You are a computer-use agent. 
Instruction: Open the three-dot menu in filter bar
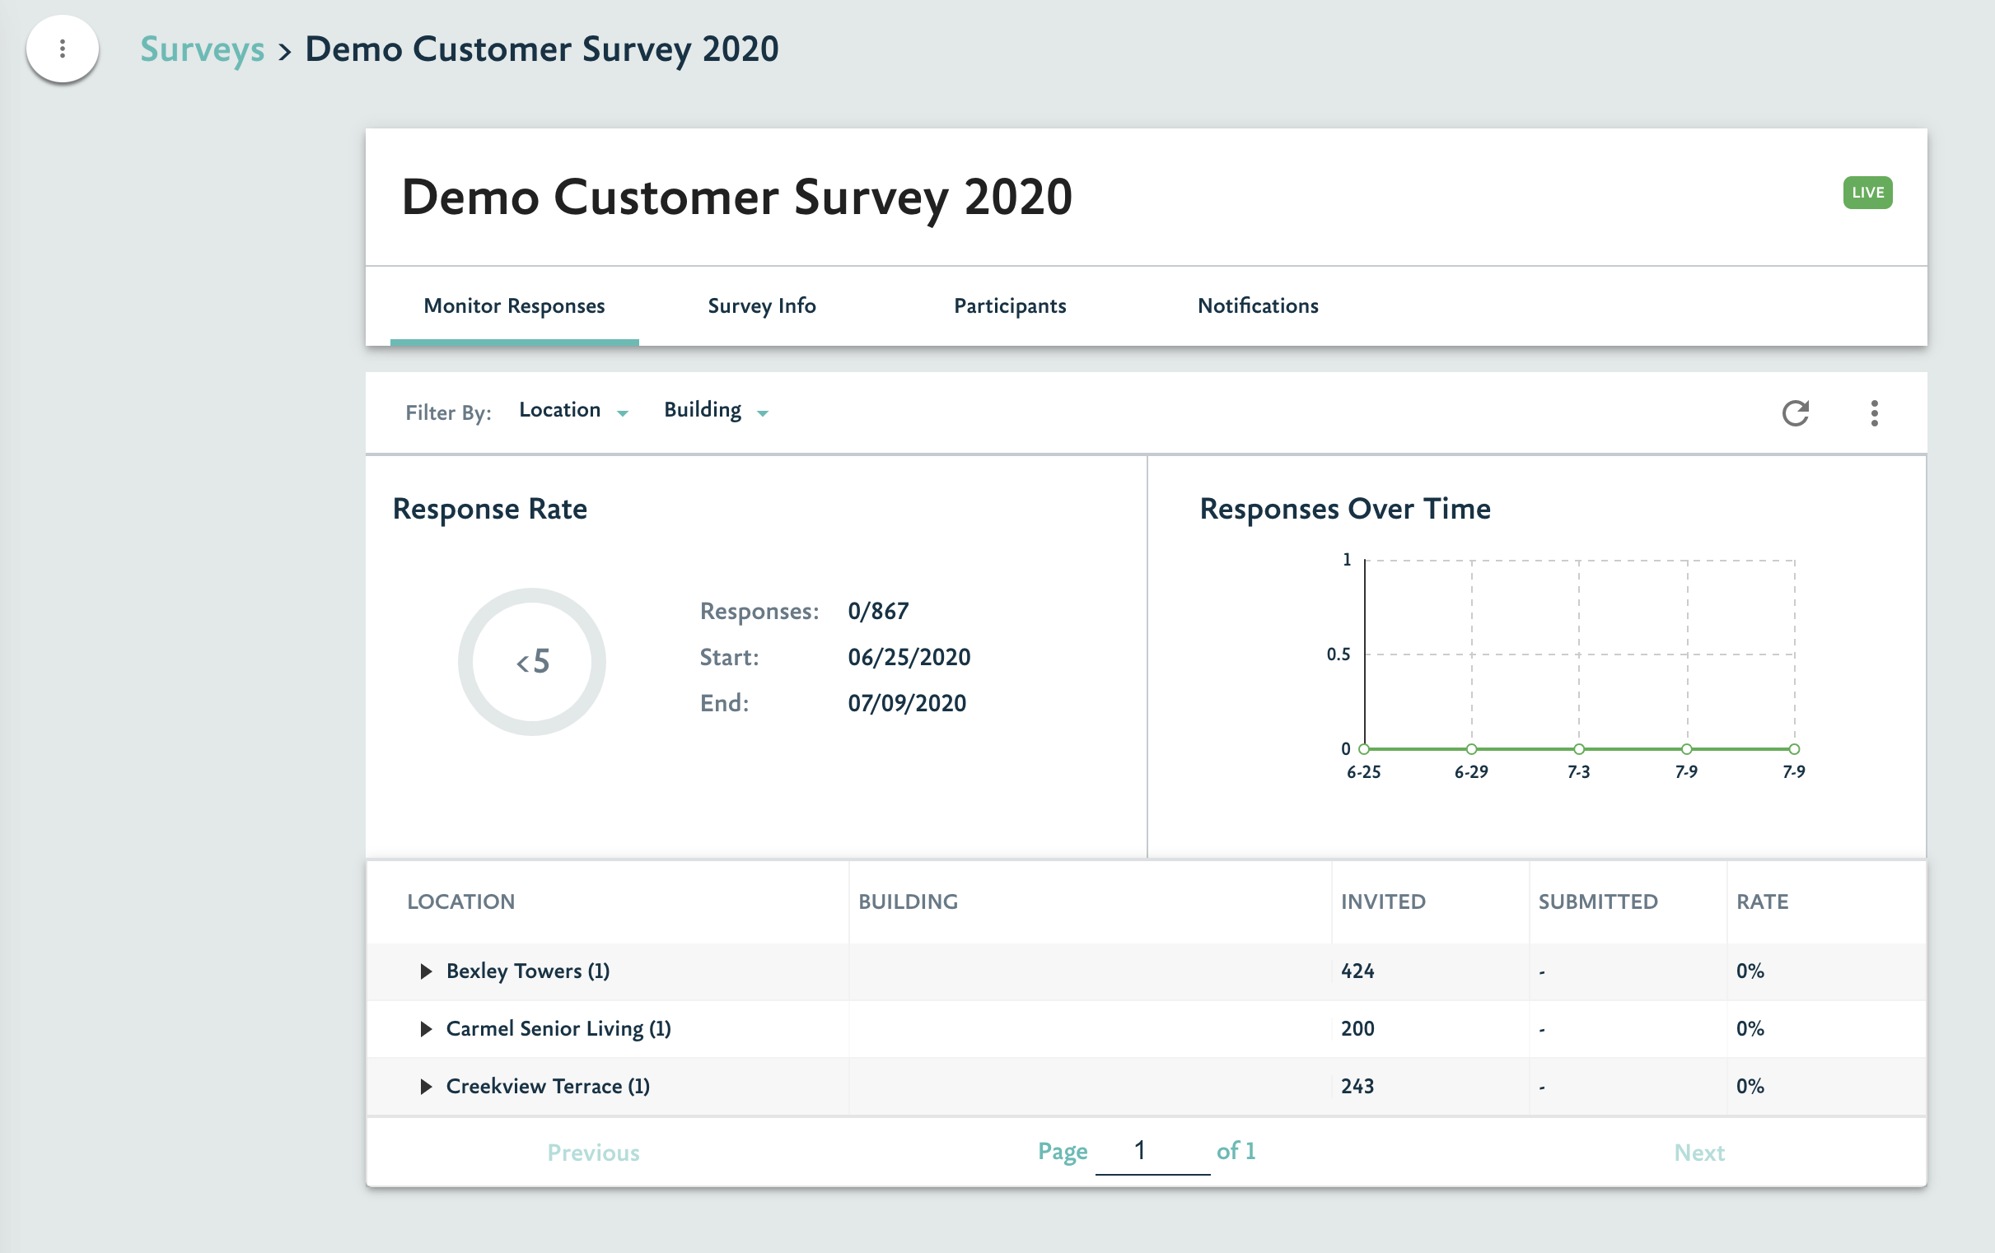click(x=1873, y=412)
